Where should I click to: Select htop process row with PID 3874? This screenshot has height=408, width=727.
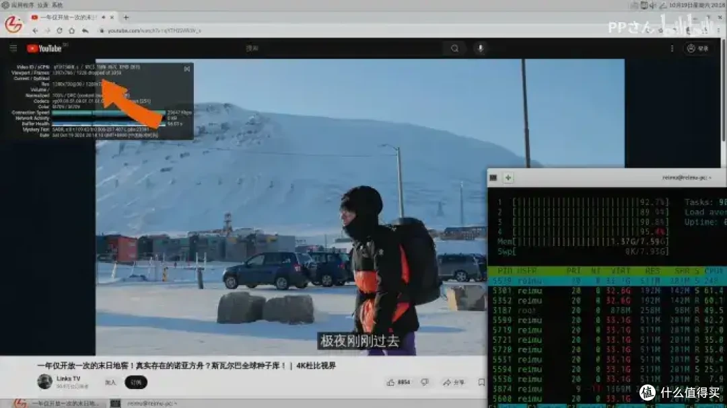[x=607, y=389]
